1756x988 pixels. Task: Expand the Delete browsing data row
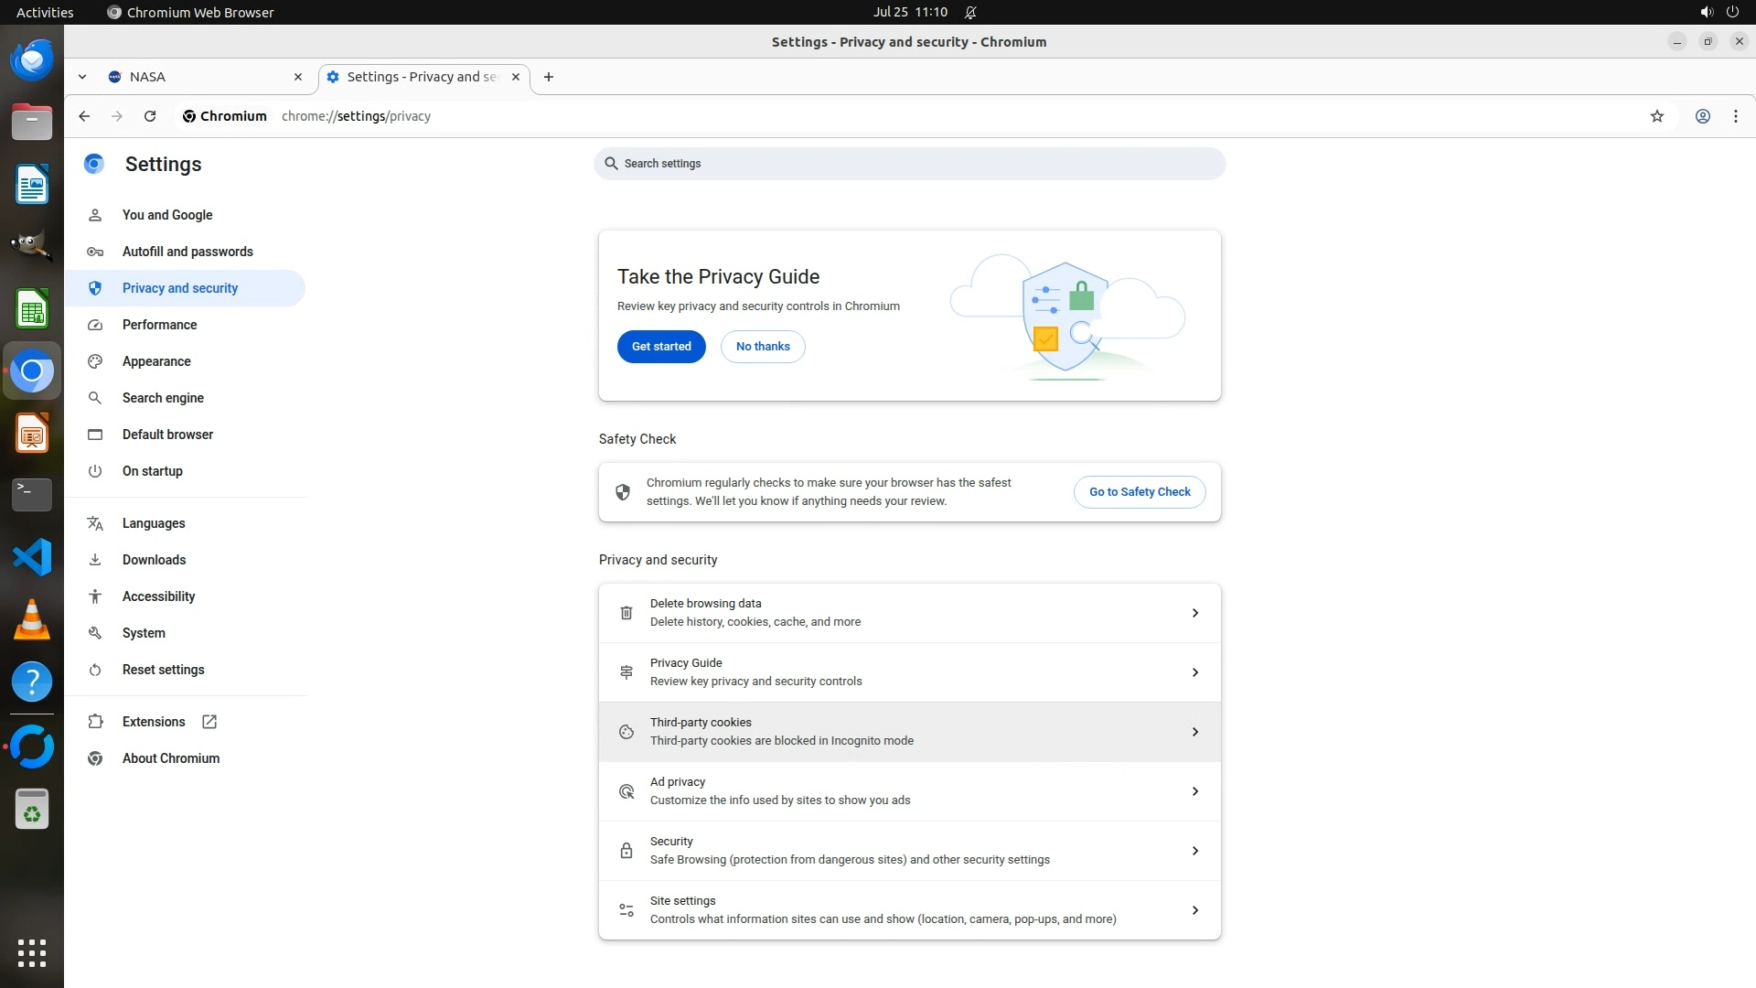[909, 613]
